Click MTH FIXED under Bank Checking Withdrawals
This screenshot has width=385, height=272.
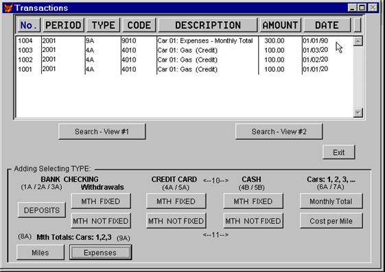pyautogui.click(x=101, y=201)
